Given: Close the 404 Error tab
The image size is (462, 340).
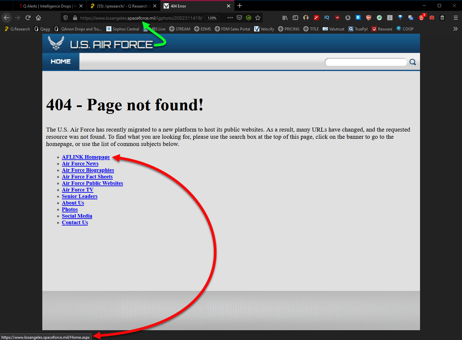Looking at the screenshot, I should [229, 6].
